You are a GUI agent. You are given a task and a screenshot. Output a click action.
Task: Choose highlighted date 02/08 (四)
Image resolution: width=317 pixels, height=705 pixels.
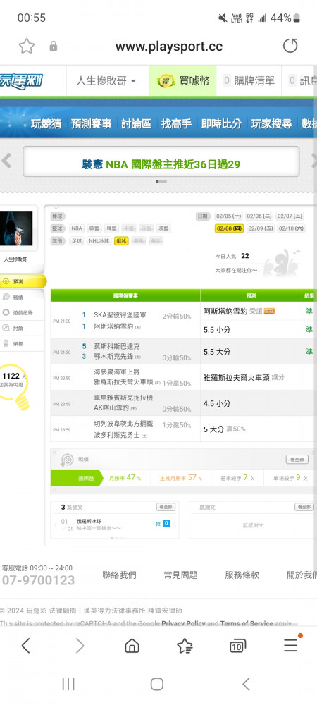(x=229, y=228)
